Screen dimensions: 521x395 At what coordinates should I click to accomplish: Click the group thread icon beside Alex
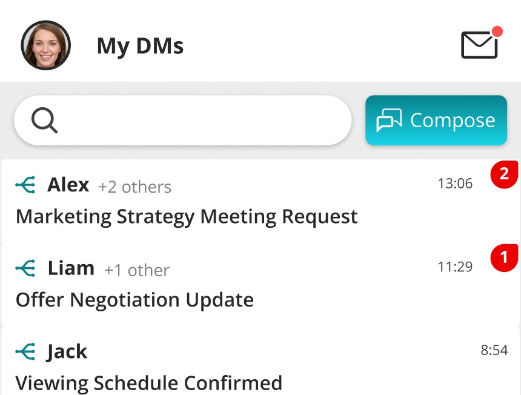pos(25,185)
